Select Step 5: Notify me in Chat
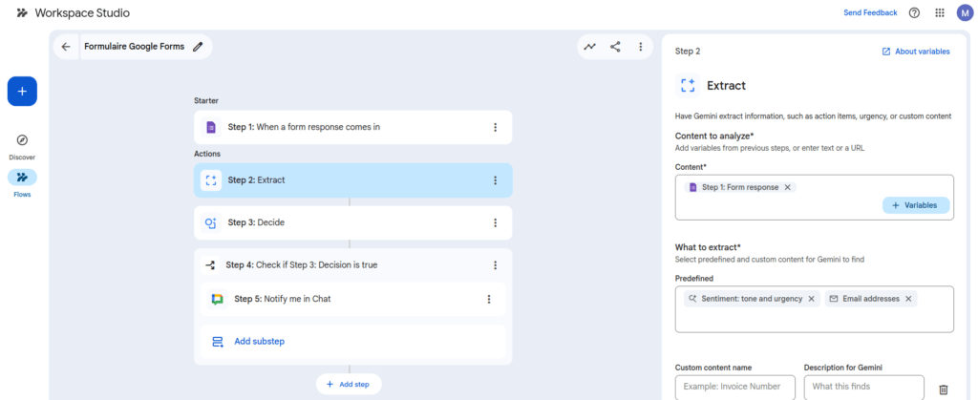The width and height of the screenshot is (978, 400). point(353,299)
